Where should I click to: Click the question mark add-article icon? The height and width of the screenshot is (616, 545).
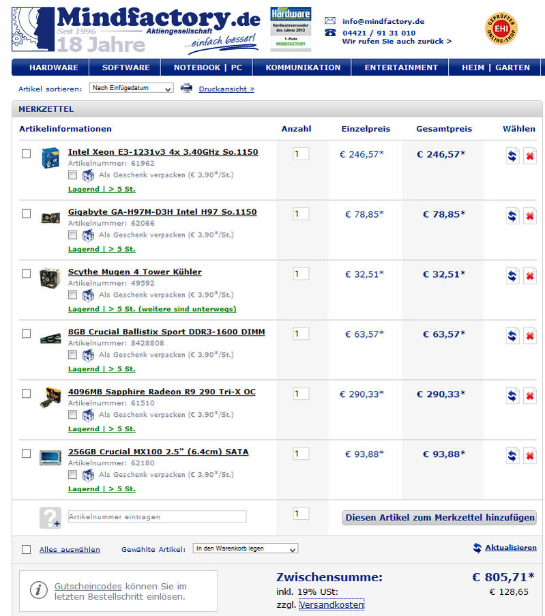(x=50, y=517)
